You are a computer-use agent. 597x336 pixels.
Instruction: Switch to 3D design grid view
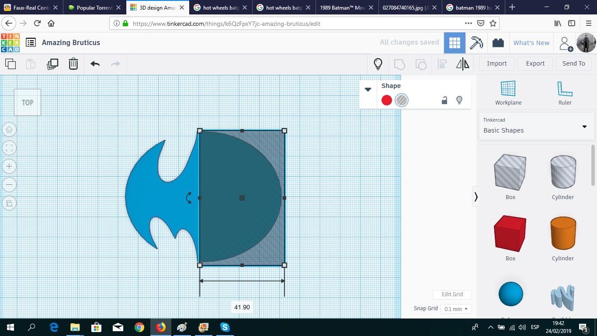click(x=455, y=43)
